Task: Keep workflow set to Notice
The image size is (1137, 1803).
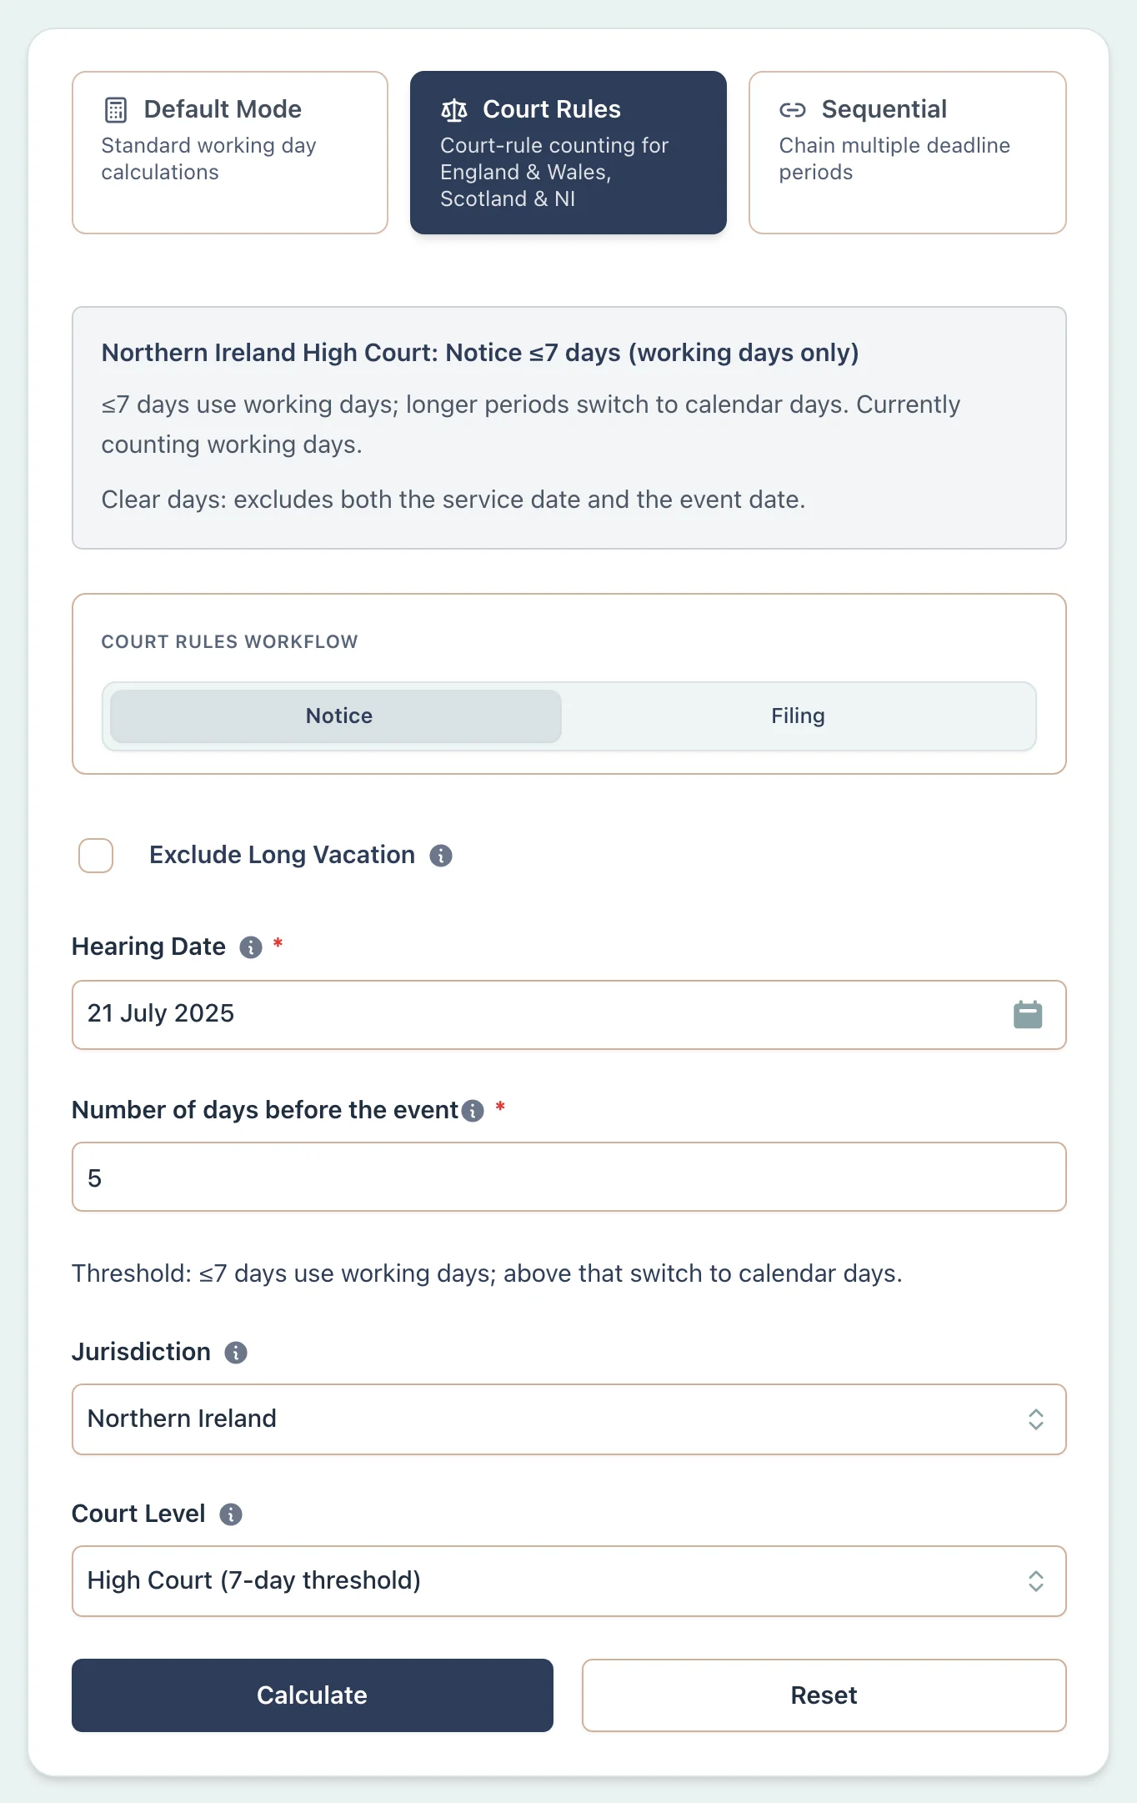Action: [337, 716]
